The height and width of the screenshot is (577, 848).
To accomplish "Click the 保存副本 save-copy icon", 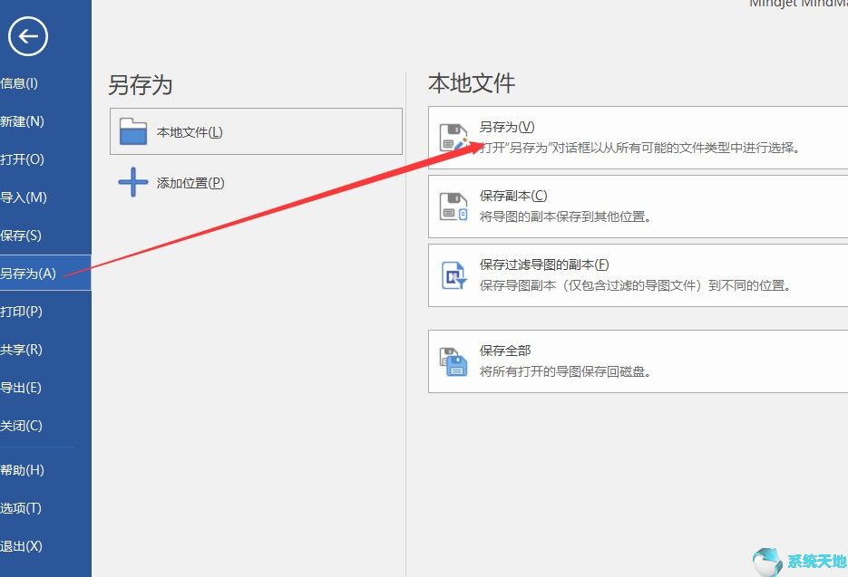I will [x=453, y=205].
